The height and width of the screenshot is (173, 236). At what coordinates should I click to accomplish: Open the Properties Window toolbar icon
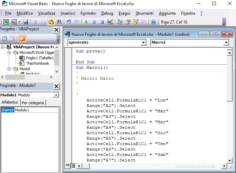[128, 22]
